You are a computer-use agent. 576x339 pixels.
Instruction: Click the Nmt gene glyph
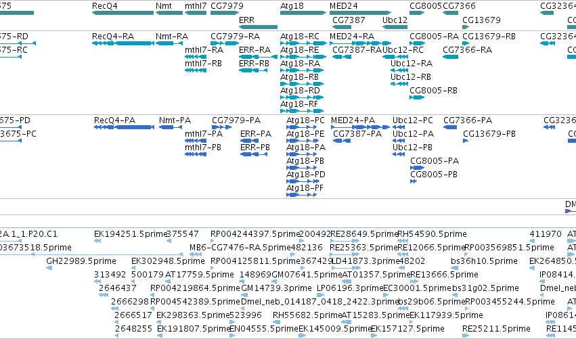click(x=169, y=13)
